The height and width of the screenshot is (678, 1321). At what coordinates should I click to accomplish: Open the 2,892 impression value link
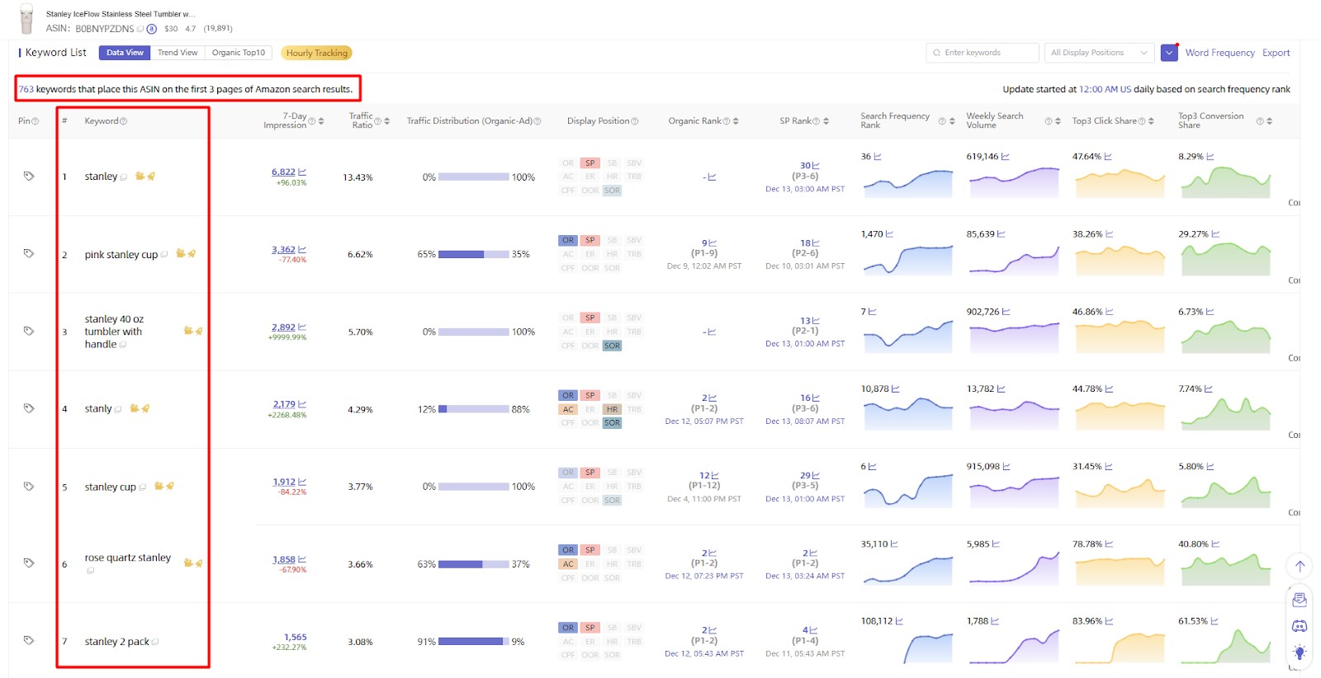(x=283, y=327)
